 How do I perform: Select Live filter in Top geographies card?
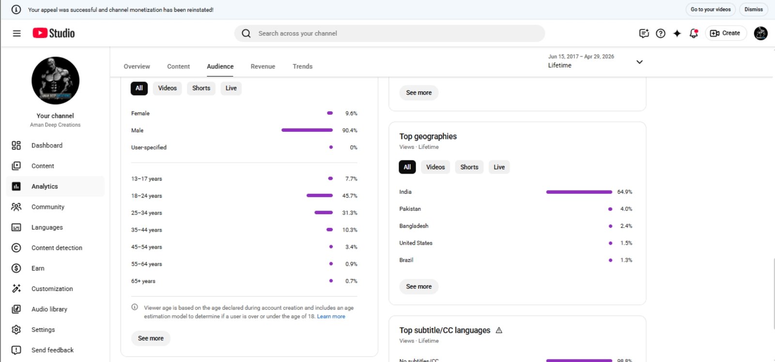[x=499, y=167]
